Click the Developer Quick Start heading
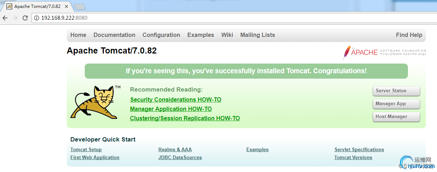Image resolution: width=437 pixels, height=172 pixels. pyautogui.click(x=103, y=139)
